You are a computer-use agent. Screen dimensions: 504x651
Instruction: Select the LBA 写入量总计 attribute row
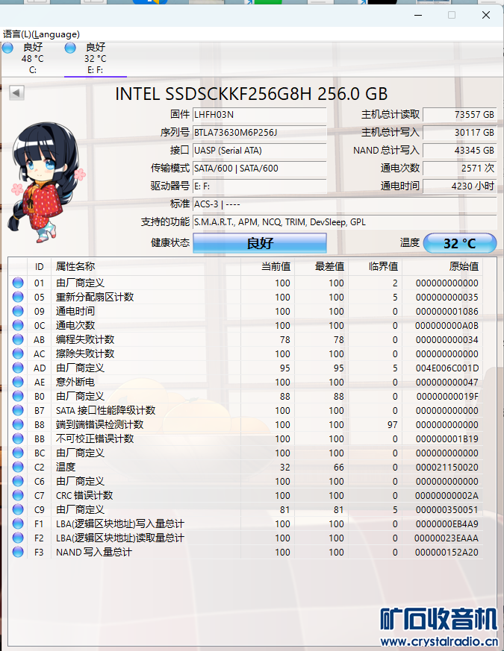click(x=246, y=523)
